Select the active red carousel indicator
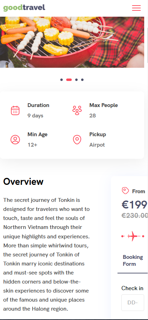Image resolution: width=148 pixels, height=320 pixels. coord(69,80)
